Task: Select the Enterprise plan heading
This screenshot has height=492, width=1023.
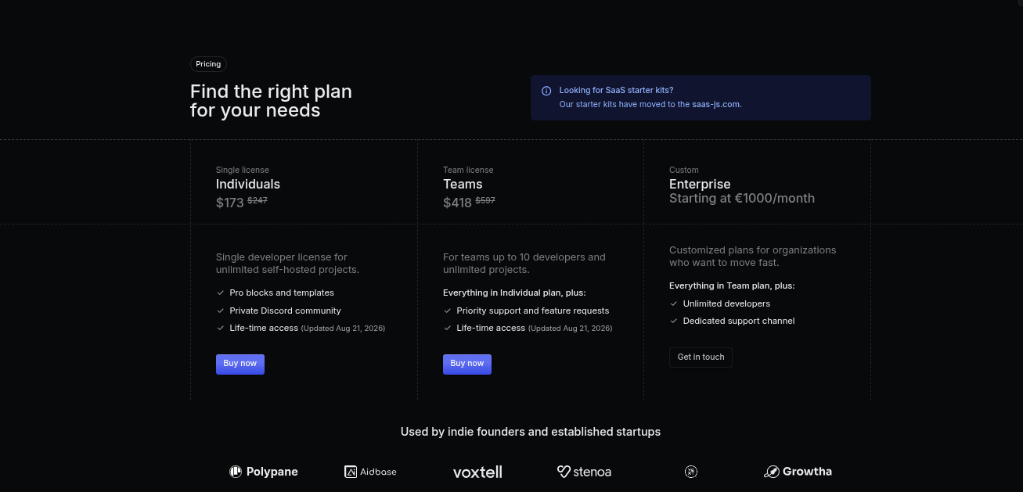Action: coord(700,185)
